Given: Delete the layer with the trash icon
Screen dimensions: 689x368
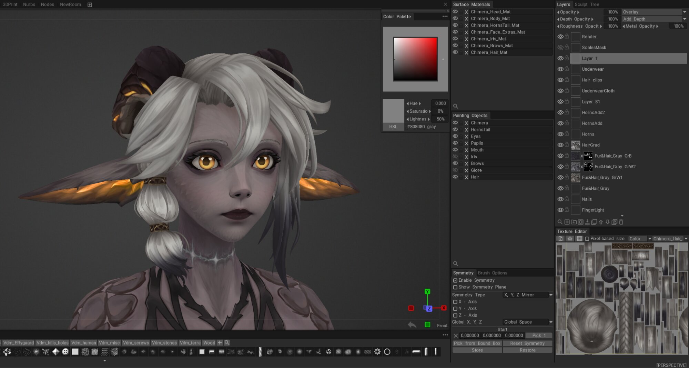Looking at the screenshot, I should 621,222.
